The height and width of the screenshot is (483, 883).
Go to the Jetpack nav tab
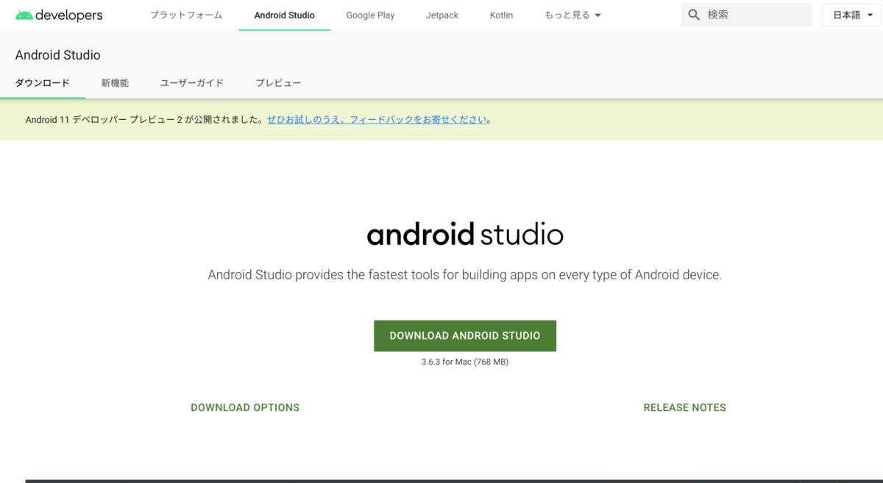pyautogui.click(x=442, y=15)
